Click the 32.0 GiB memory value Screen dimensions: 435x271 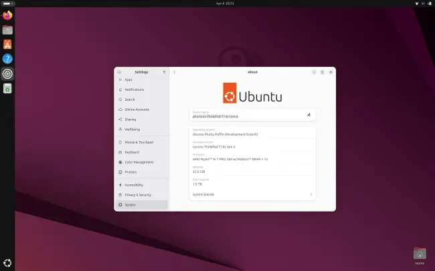199,172
